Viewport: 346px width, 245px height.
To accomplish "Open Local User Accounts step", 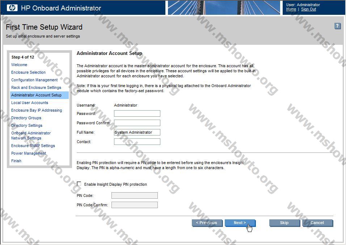I will click(30, 103).
